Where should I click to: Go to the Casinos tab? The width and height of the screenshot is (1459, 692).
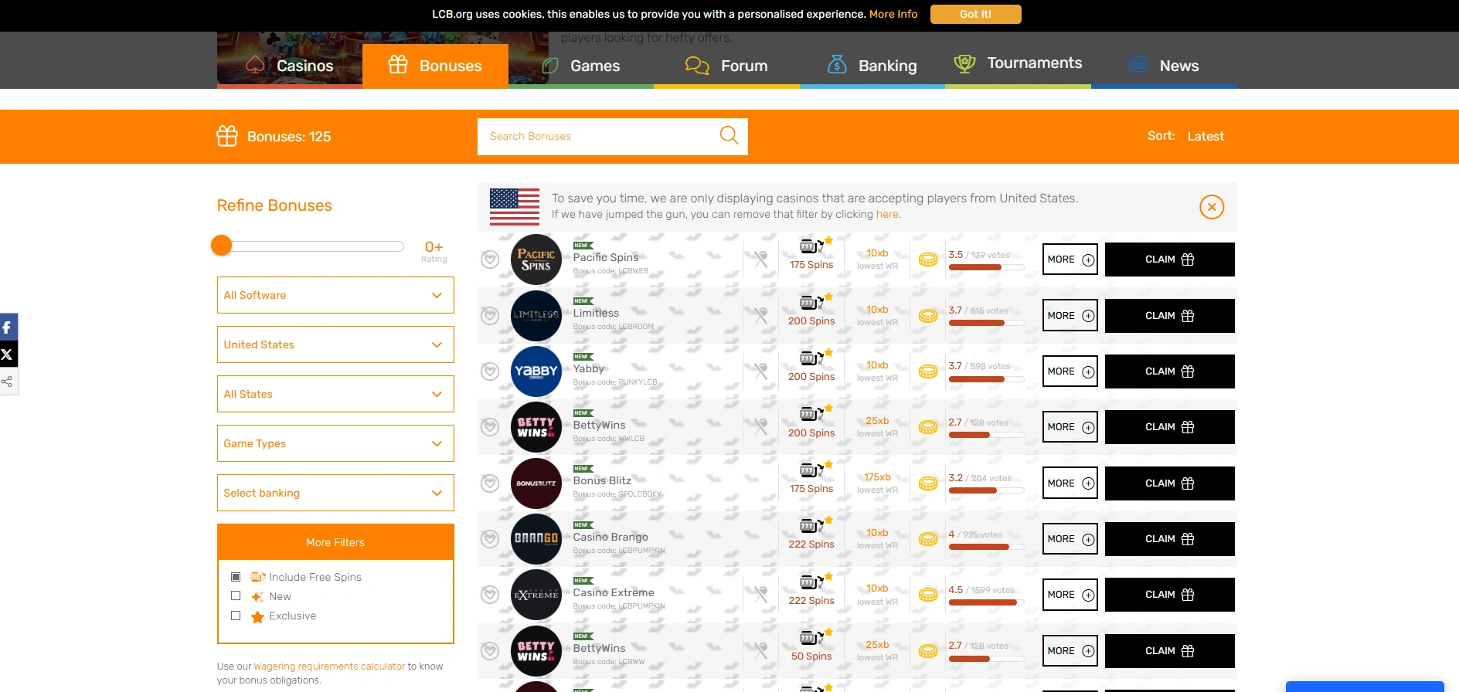tap(290, 66)
